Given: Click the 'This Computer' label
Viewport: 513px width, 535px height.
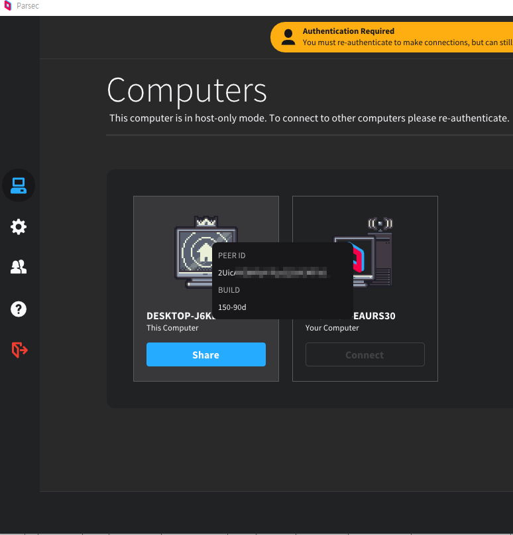Looking at the screenshot, I should pos(172,328).
